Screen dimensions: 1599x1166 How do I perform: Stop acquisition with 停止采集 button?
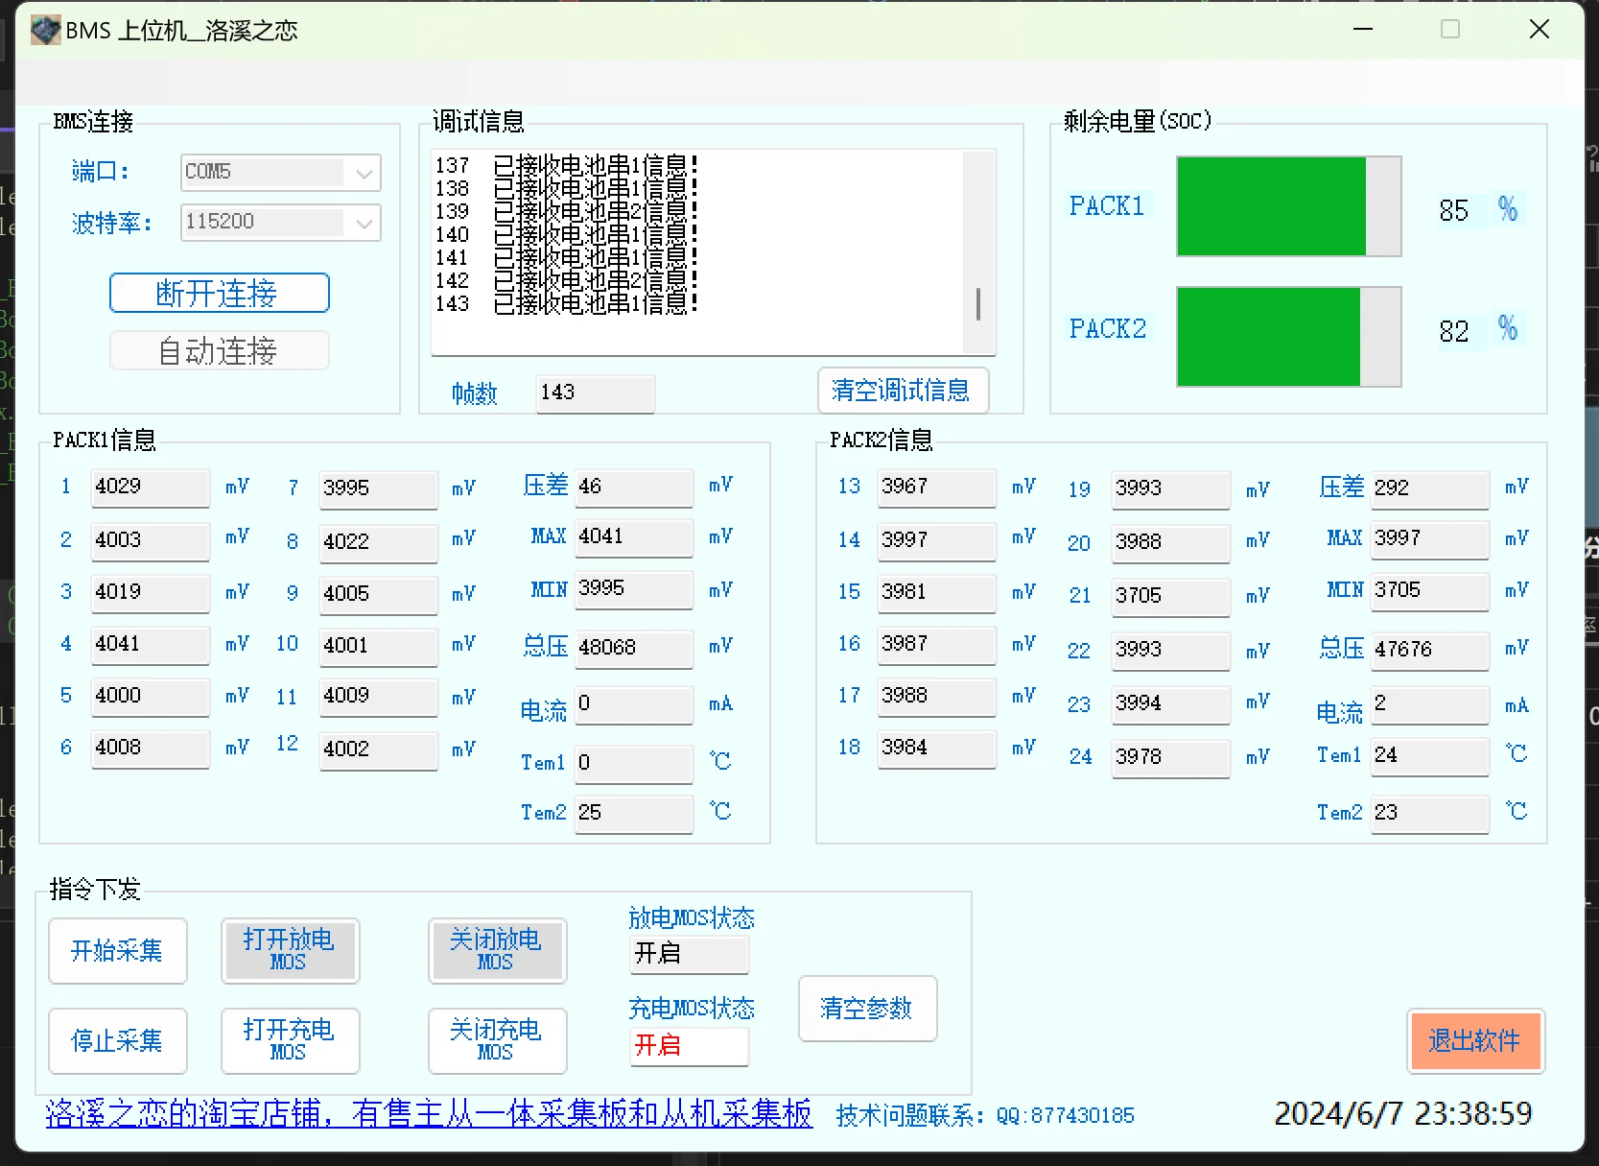[117, 1041]
